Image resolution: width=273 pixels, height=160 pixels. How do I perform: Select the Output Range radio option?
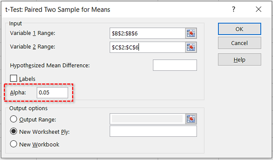click(14, 119)
